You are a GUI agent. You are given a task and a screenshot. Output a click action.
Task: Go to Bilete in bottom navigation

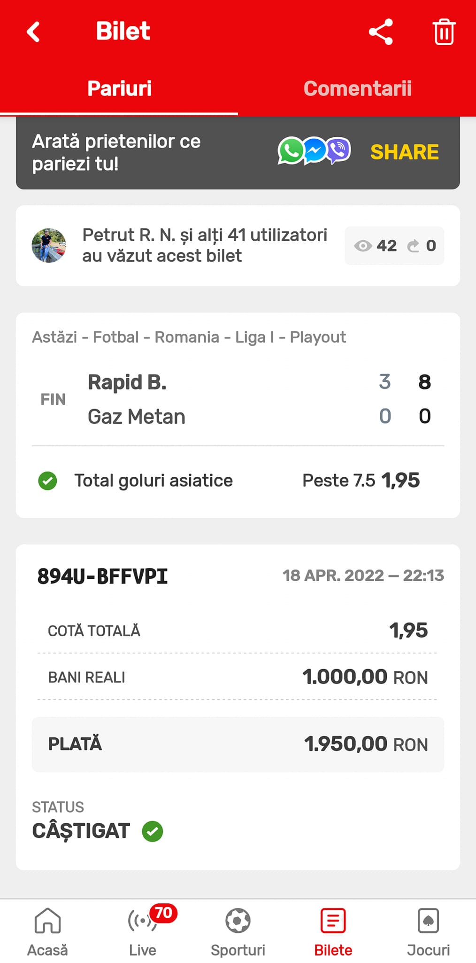[333, 931]
